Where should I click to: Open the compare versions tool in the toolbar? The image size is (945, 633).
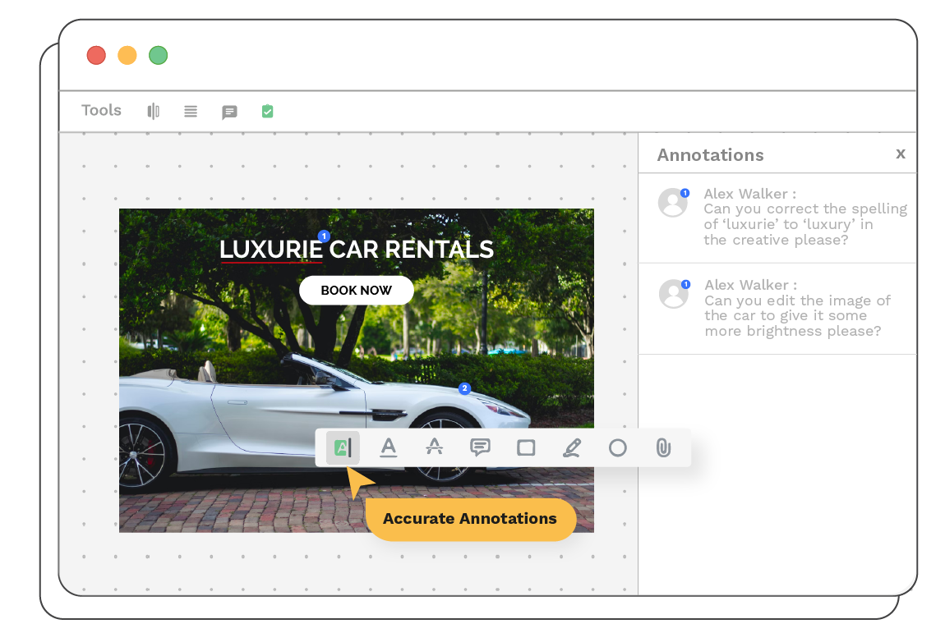pyautogui.click(x=153, y=111)
